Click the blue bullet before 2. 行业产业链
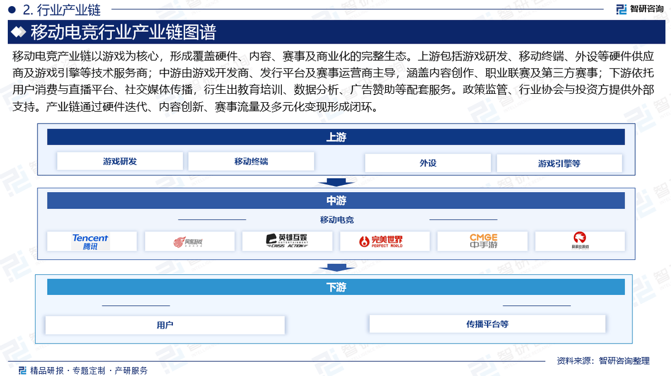The height and width of the screenshot is (376, 671). (12, 9)
